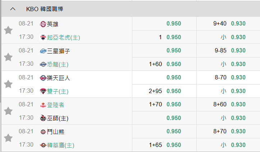Select 登陸者 1+70 handicap odds
This screenshot has height=152, width=260.
pos(174,105)
